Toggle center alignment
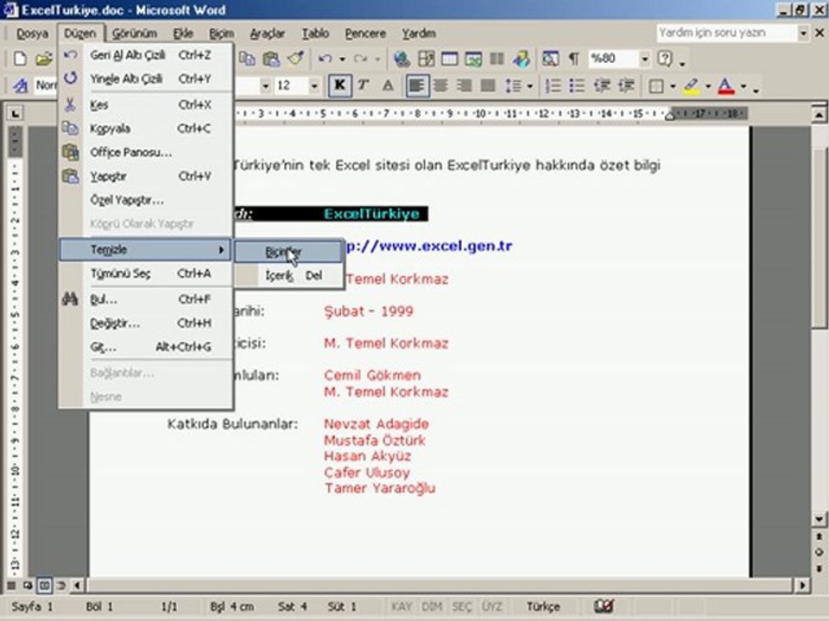The image size is (829, 621). [x=440, y=85]
